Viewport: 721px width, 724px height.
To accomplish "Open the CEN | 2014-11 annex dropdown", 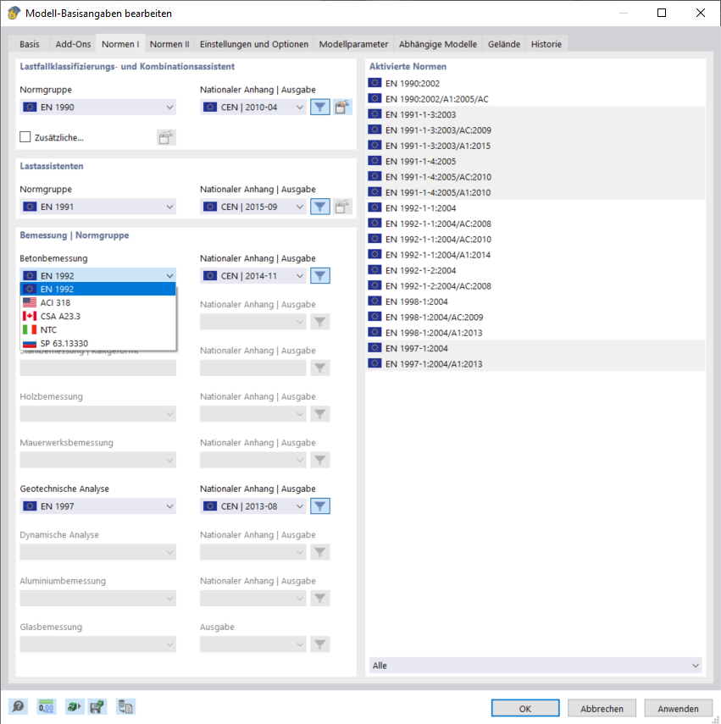I will 253,276.
